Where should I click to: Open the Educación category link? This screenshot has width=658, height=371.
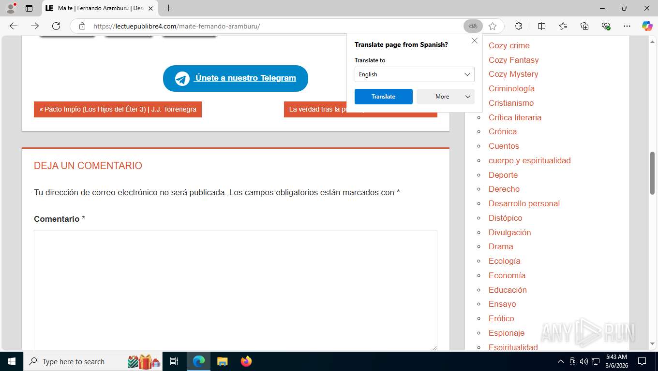508,290
